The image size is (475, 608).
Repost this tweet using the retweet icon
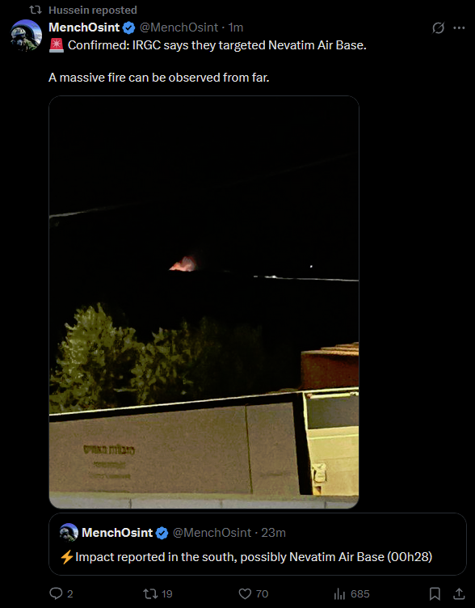[x=150, y=593]
